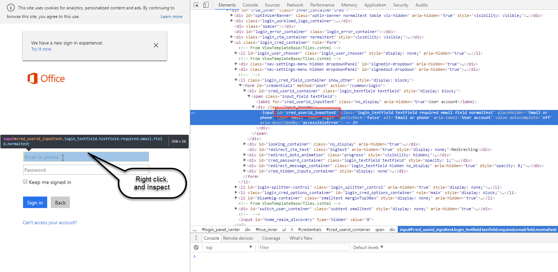
Task: Close the new sign-in experience notification
Action: [156, 45]
